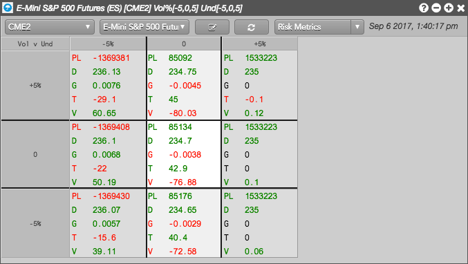Click theta value -22
Screen dimensions: 468x264
(100, 169)
